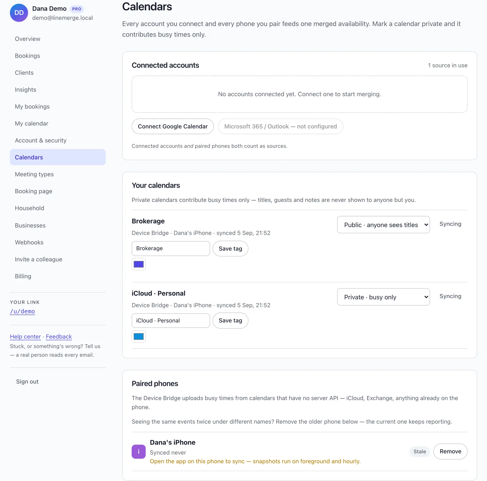Pick the Brokerage calendar color swatch
This screenshot has width=487, height=481.
tap(138, 264)
